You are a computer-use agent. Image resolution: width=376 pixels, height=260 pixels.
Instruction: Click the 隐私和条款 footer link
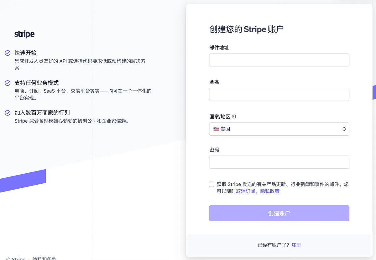pyautogui.click(x=44, y=258)
